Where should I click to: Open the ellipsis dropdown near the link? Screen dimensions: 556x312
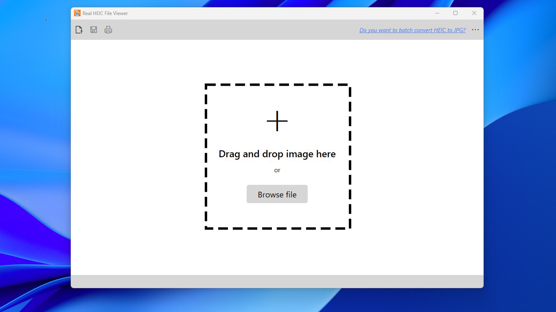tap(475, 29)
